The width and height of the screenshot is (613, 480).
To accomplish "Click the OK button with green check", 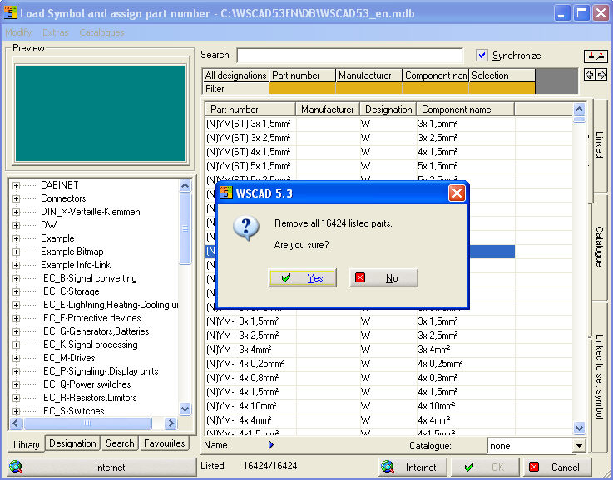I will (x=485, y=467).
